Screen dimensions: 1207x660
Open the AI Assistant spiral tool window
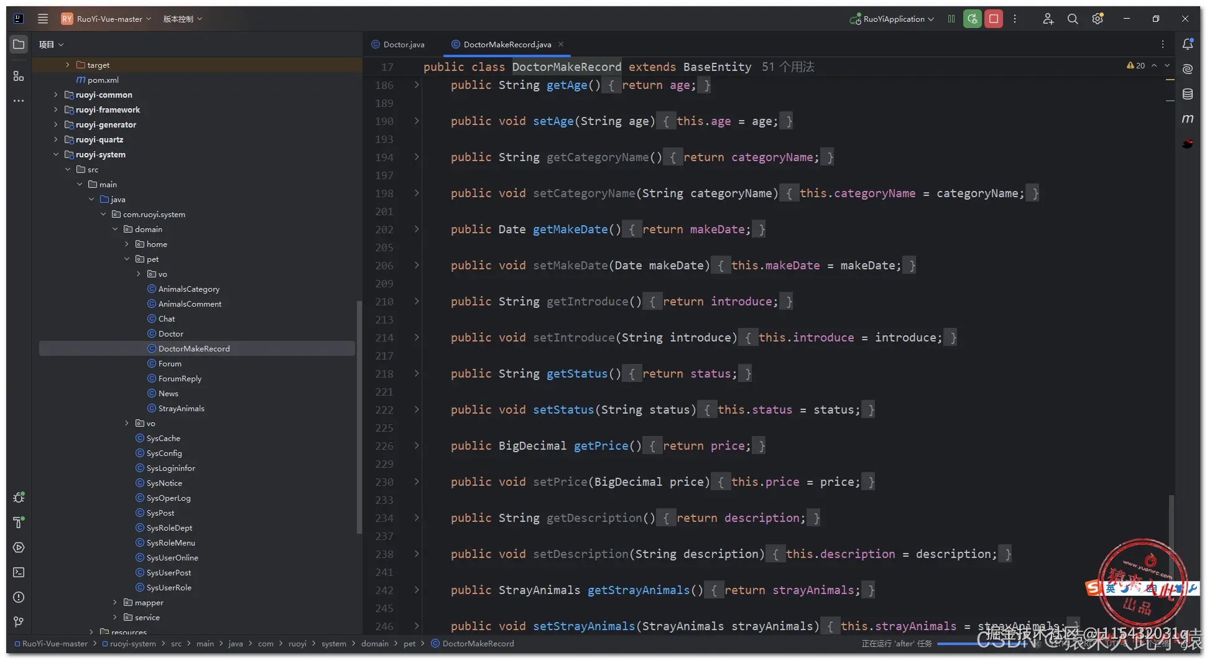click(x=1188, y=69)
